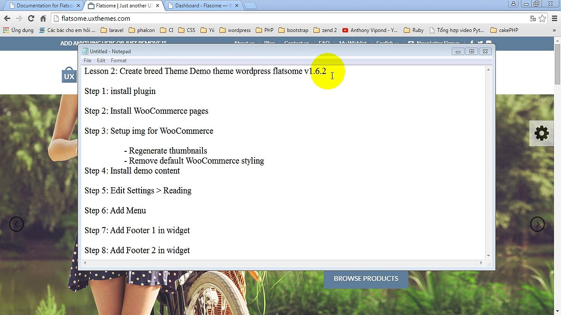Click Notepad scroll up arrow
561x315 pixels.
[x=488, y=70]
